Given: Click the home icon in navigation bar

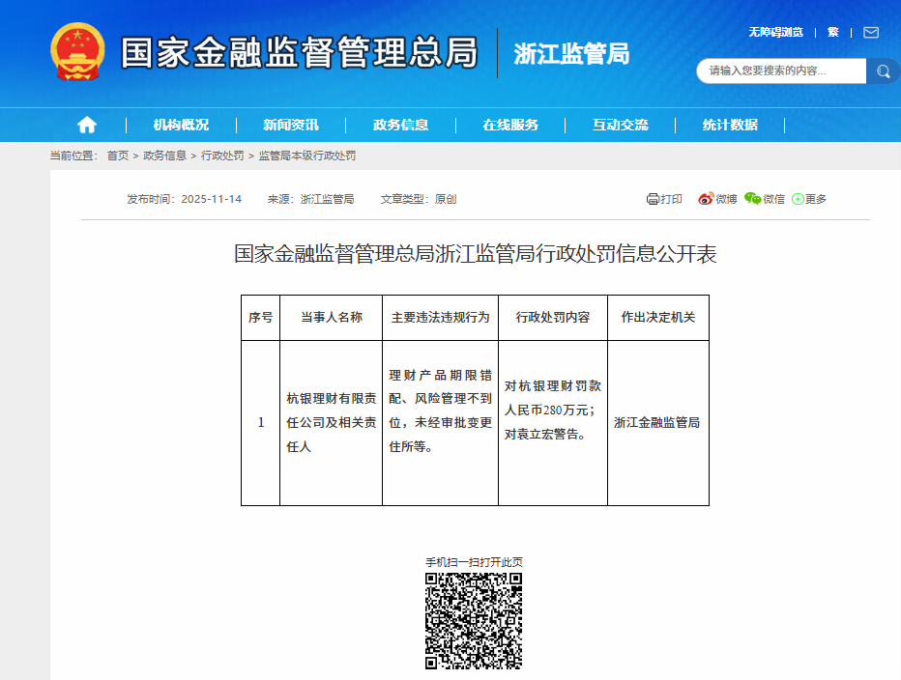Looking at the screenshot, I should (87, 125).
